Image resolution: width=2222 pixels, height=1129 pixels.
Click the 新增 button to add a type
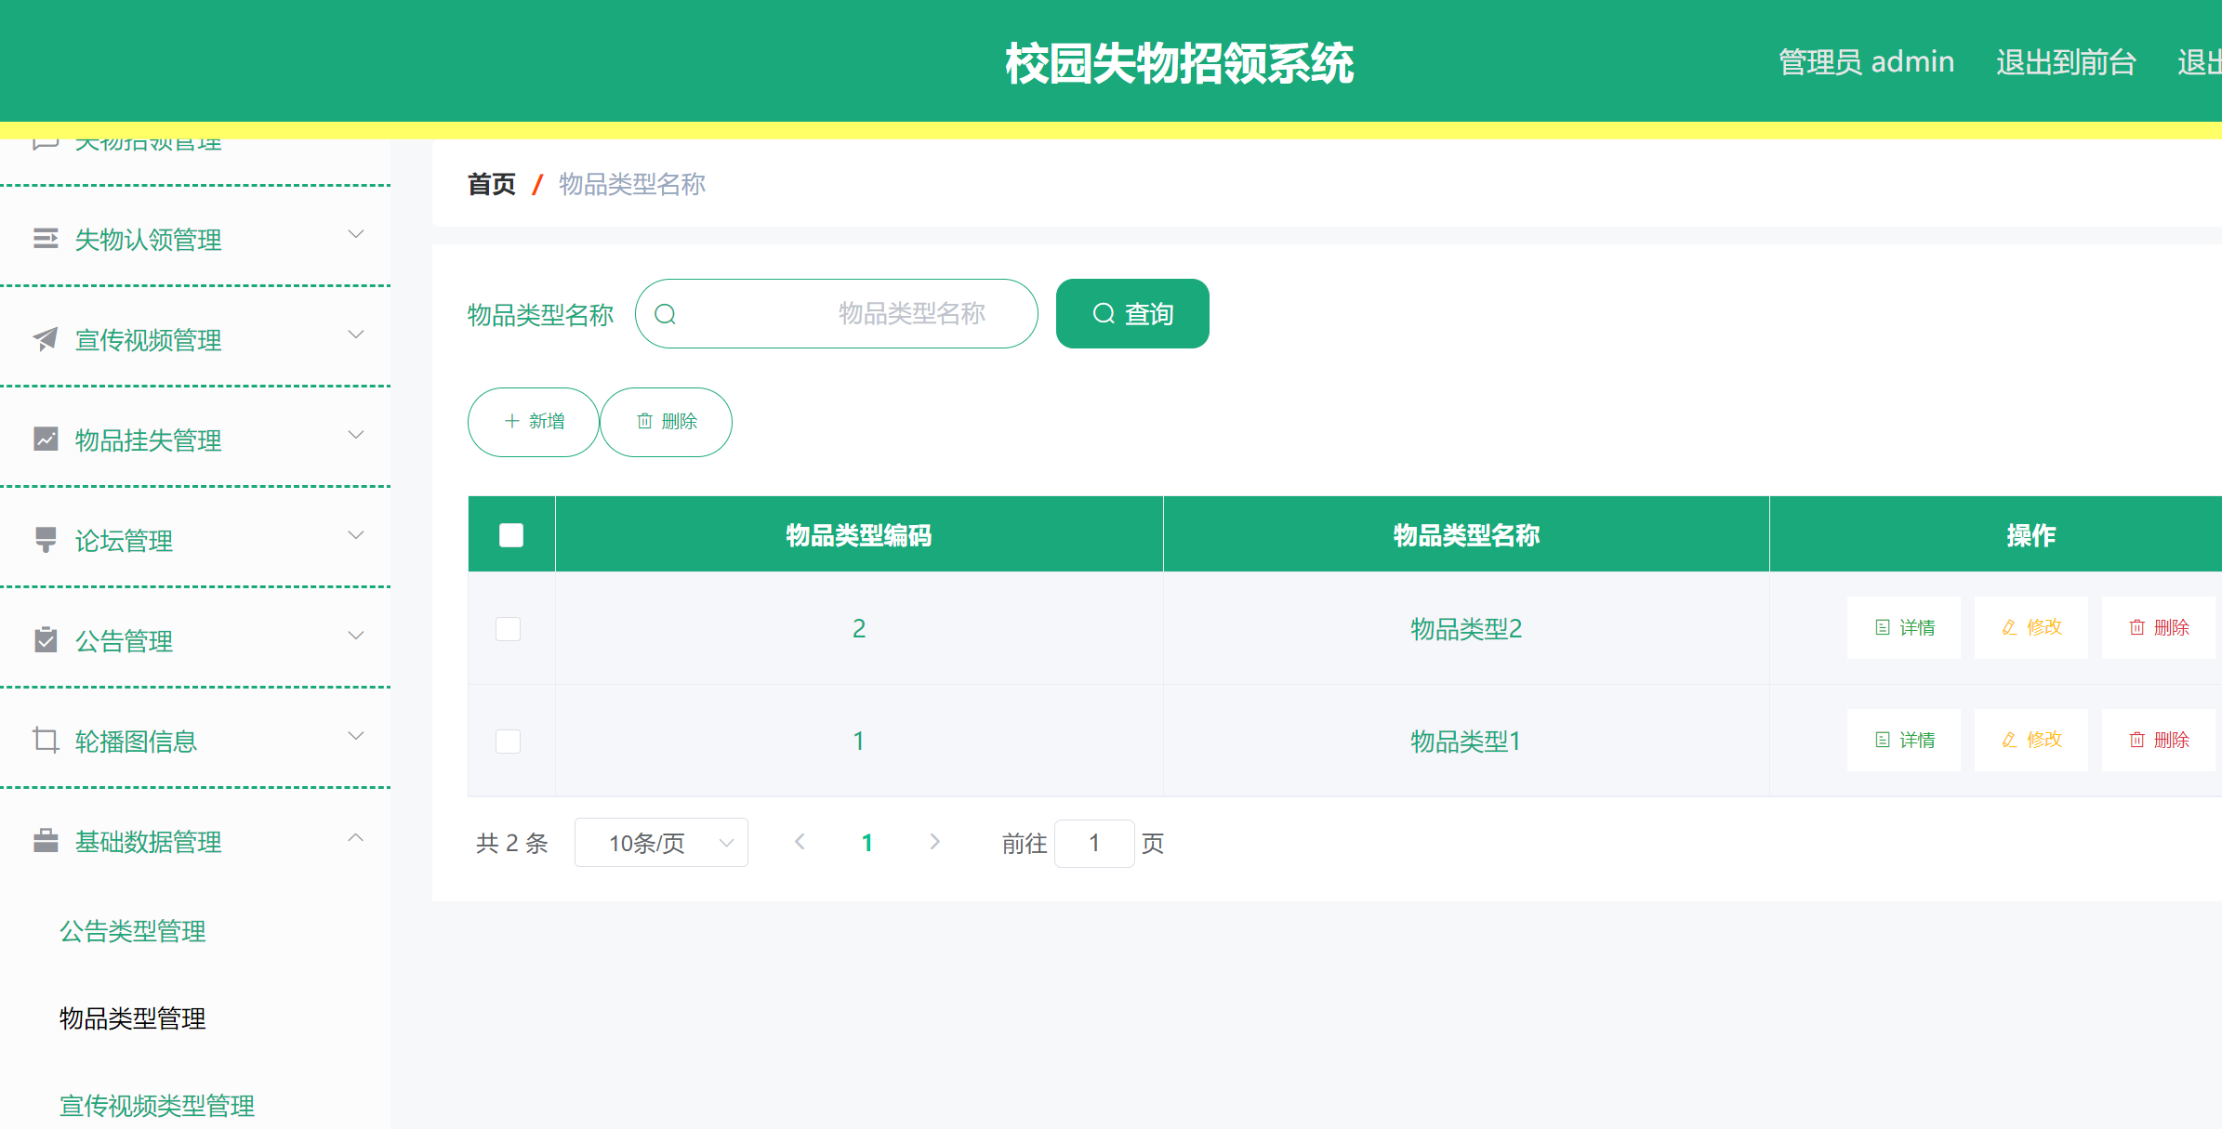pos(533,421)
